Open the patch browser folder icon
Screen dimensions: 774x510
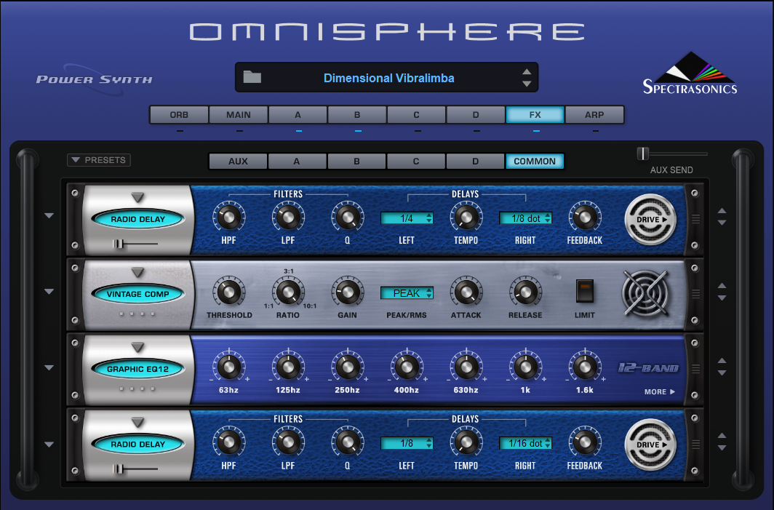(x=252, y=78)
